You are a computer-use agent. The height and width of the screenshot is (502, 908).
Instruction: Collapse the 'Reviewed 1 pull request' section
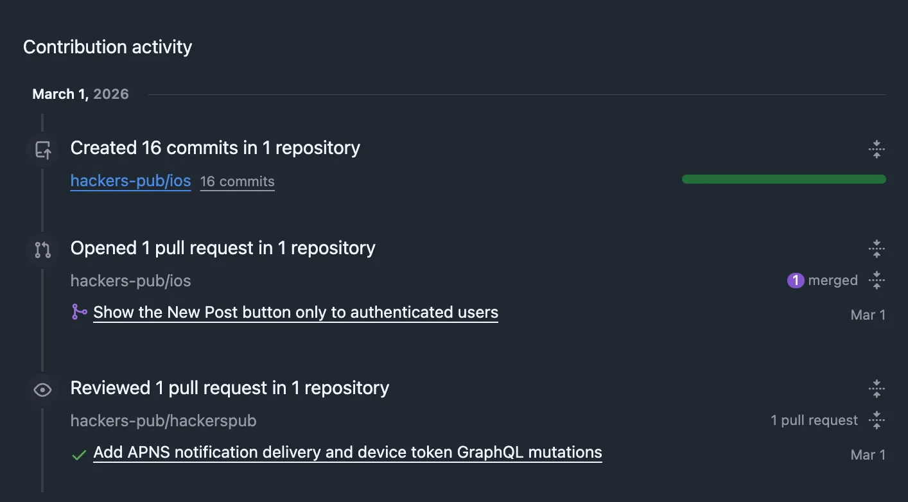click(x=876, y=388)
